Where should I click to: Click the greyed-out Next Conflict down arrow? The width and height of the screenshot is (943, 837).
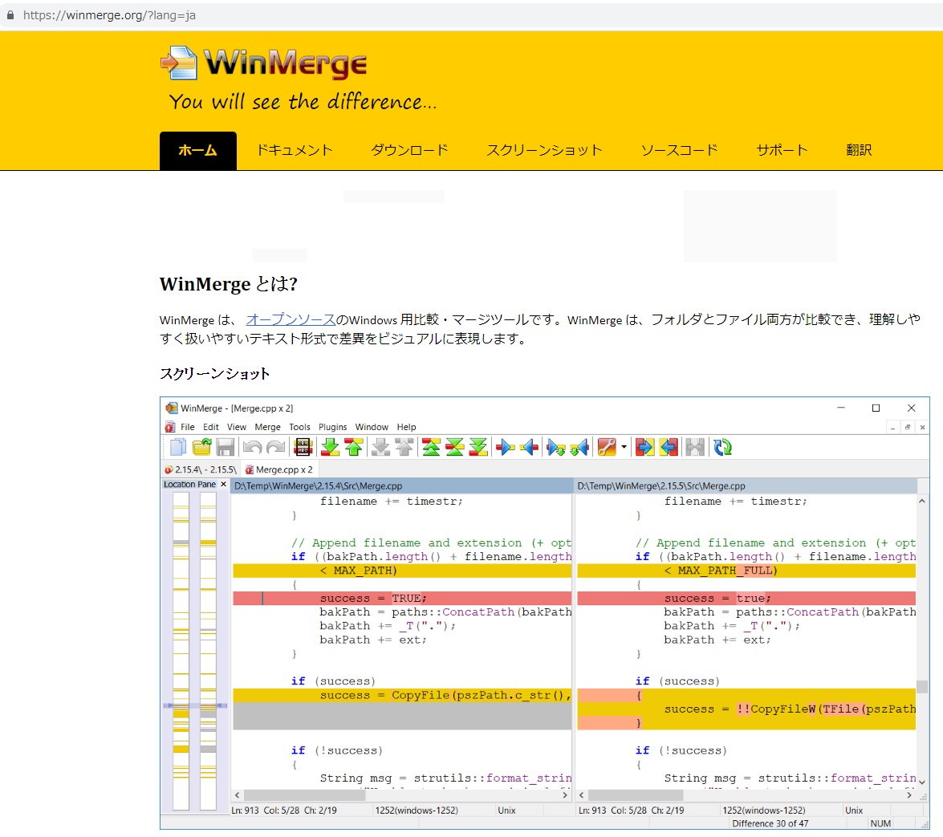pyautogui.click(x=380, y=447)
